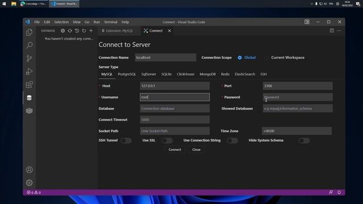The width and height of the screenshot is (363, 204).
Task: Select MySQL server type tab
Action: pos(107,74)
